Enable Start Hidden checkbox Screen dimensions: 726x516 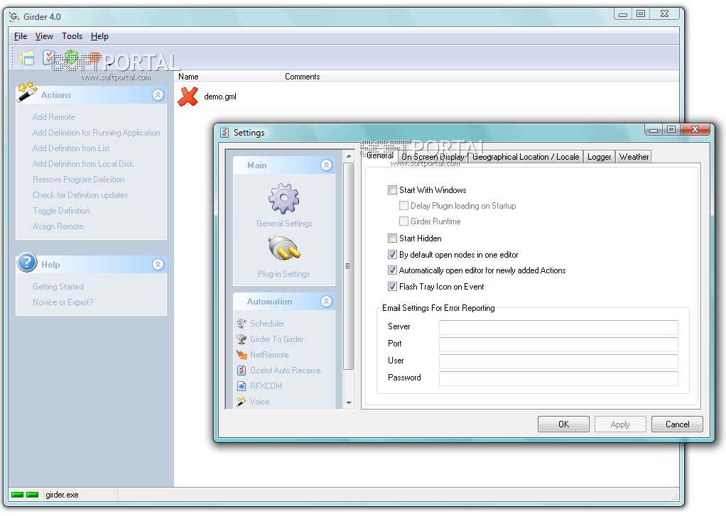point(393,238)
